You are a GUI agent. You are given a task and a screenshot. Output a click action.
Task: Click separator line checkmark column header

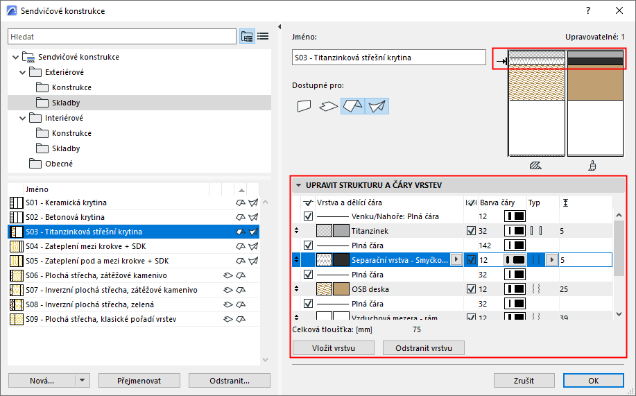pos(308,203)
